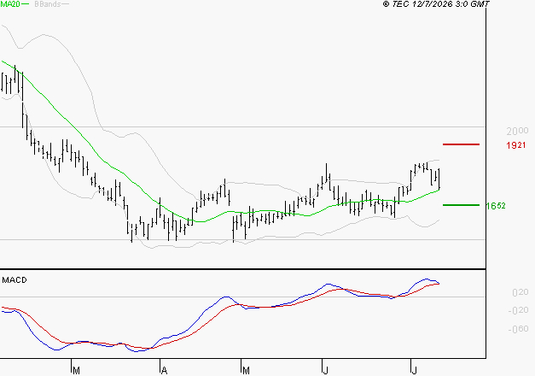
Task: Click the TEC copyright timestamp text
Action: pos(436,4)
